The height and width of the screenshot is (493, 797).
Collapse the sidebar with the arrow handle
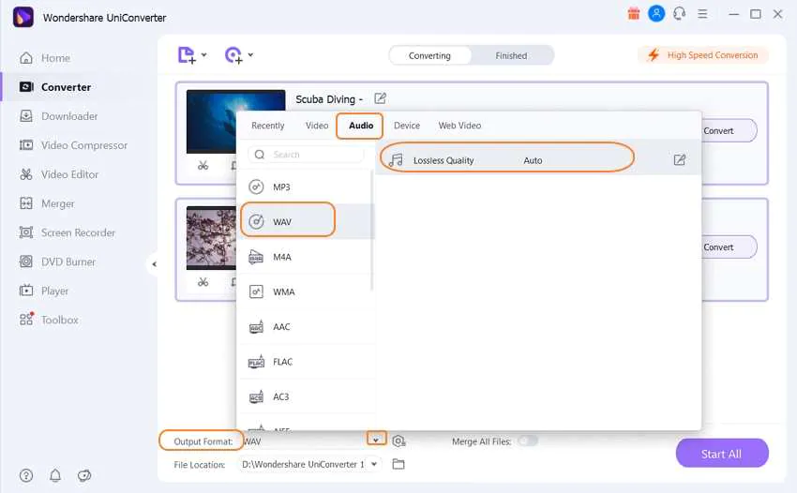(x=154, y=263)
